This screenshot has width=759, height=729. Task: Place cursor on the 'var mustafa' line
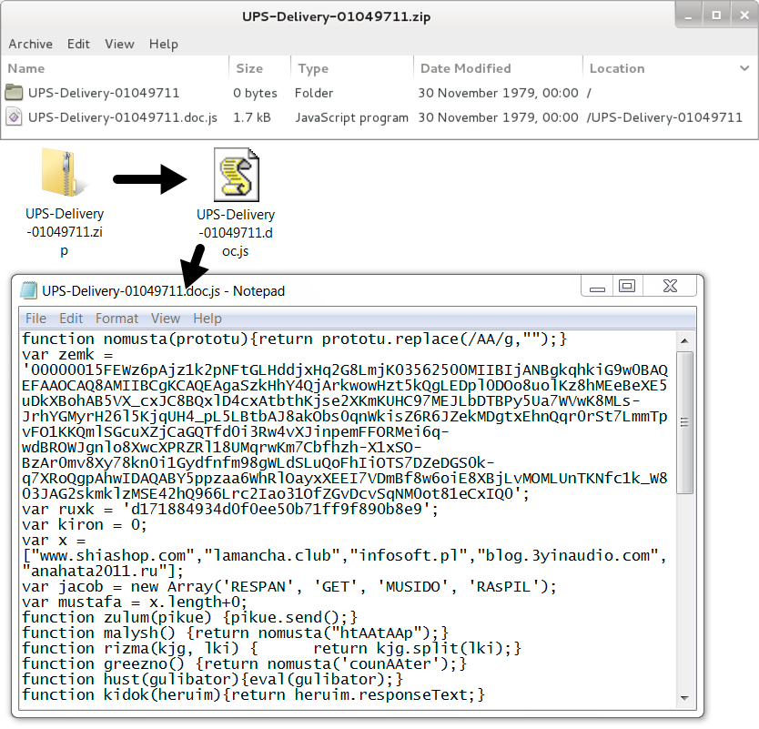coord(135,602)
